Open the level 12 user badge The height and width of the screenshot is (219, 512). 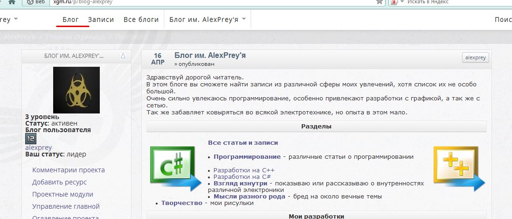tap(31, 139)
